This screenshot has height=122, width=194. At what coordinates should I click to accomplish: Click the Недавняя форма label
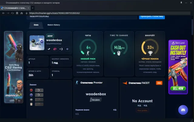[82, 110]
